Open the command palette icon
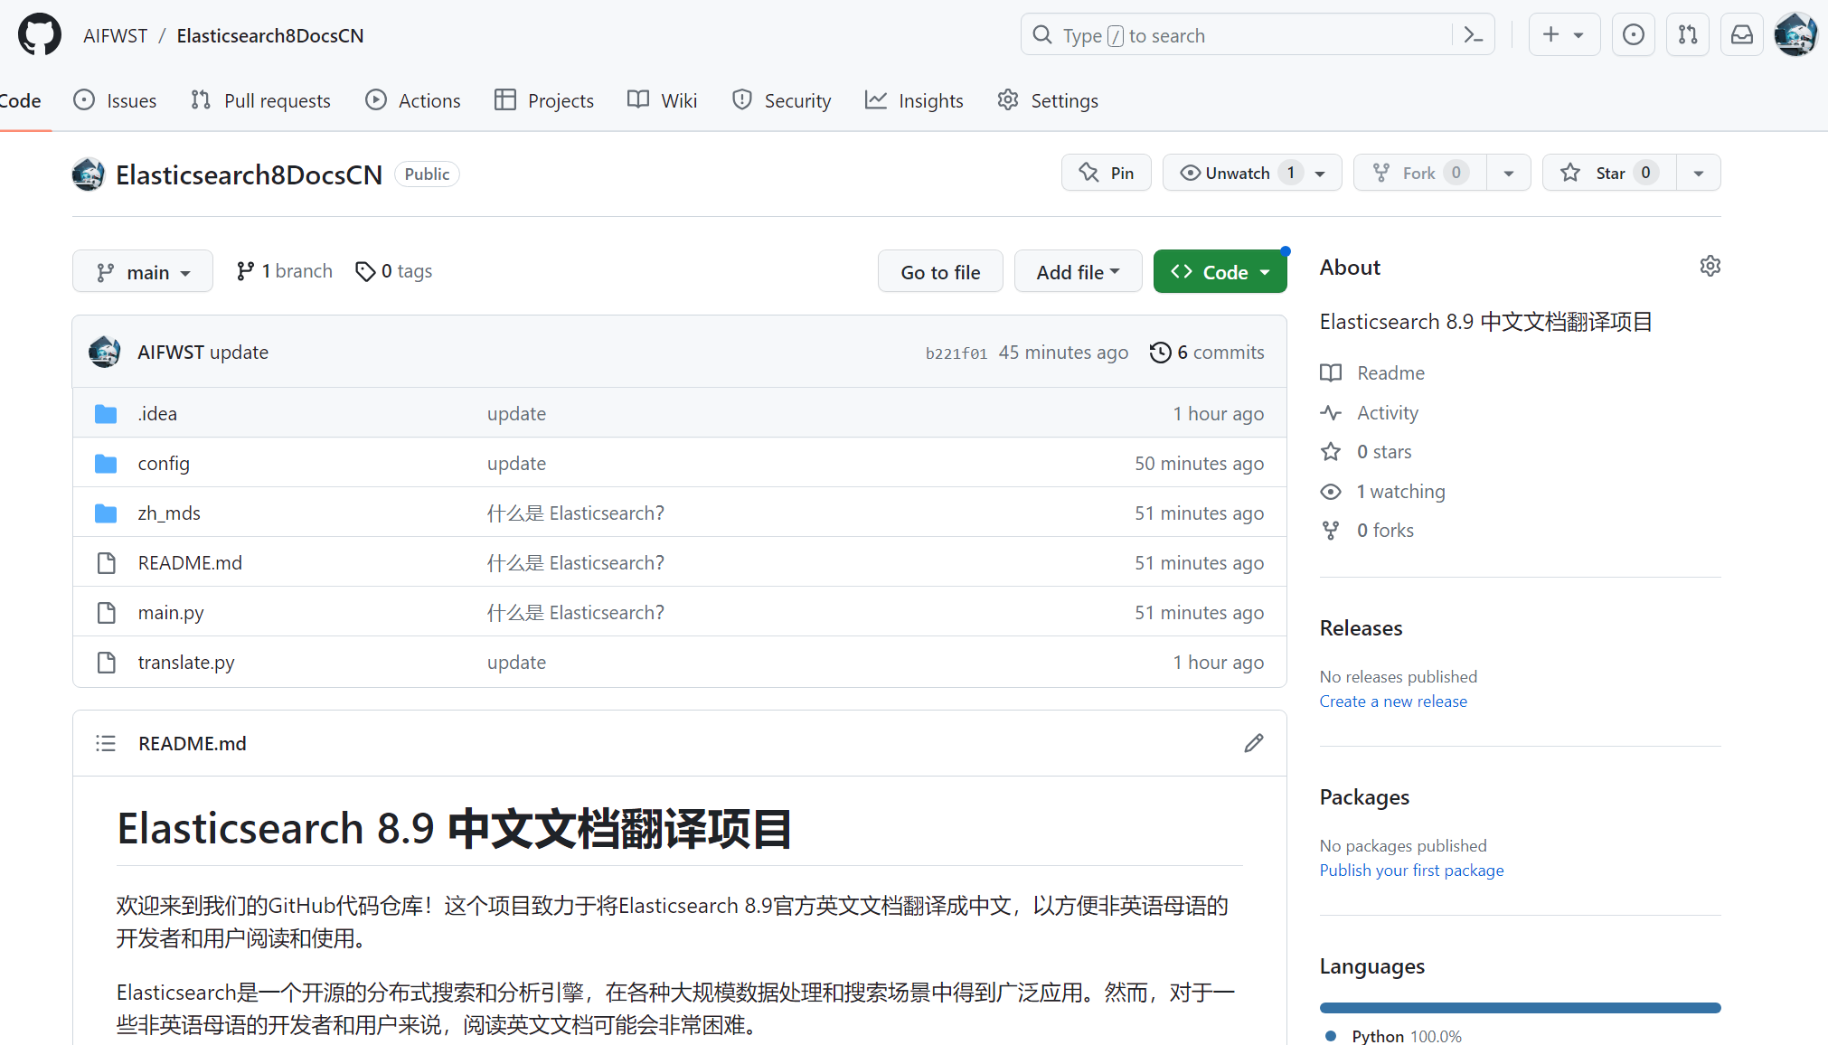Viewport: 1828px width, 1045px height. click(x=1473, y=34)
